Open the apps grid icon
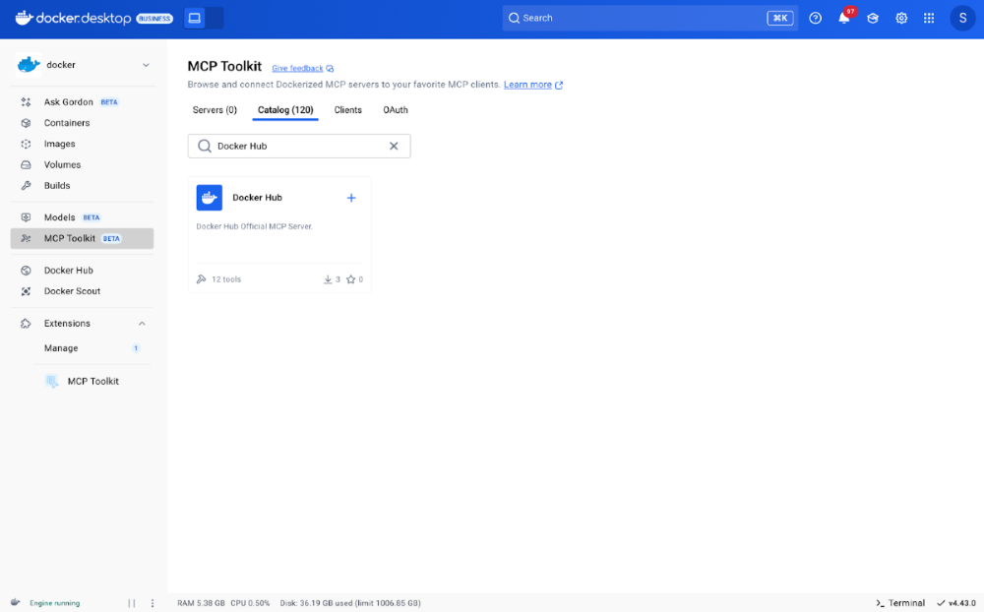 (929, 18)
